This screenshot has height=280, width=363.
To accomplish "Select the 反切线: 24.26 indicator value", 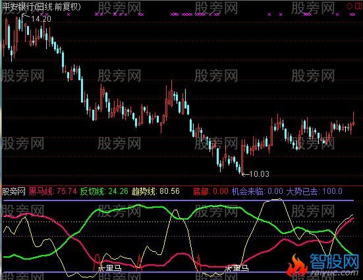I will point(104,191).
